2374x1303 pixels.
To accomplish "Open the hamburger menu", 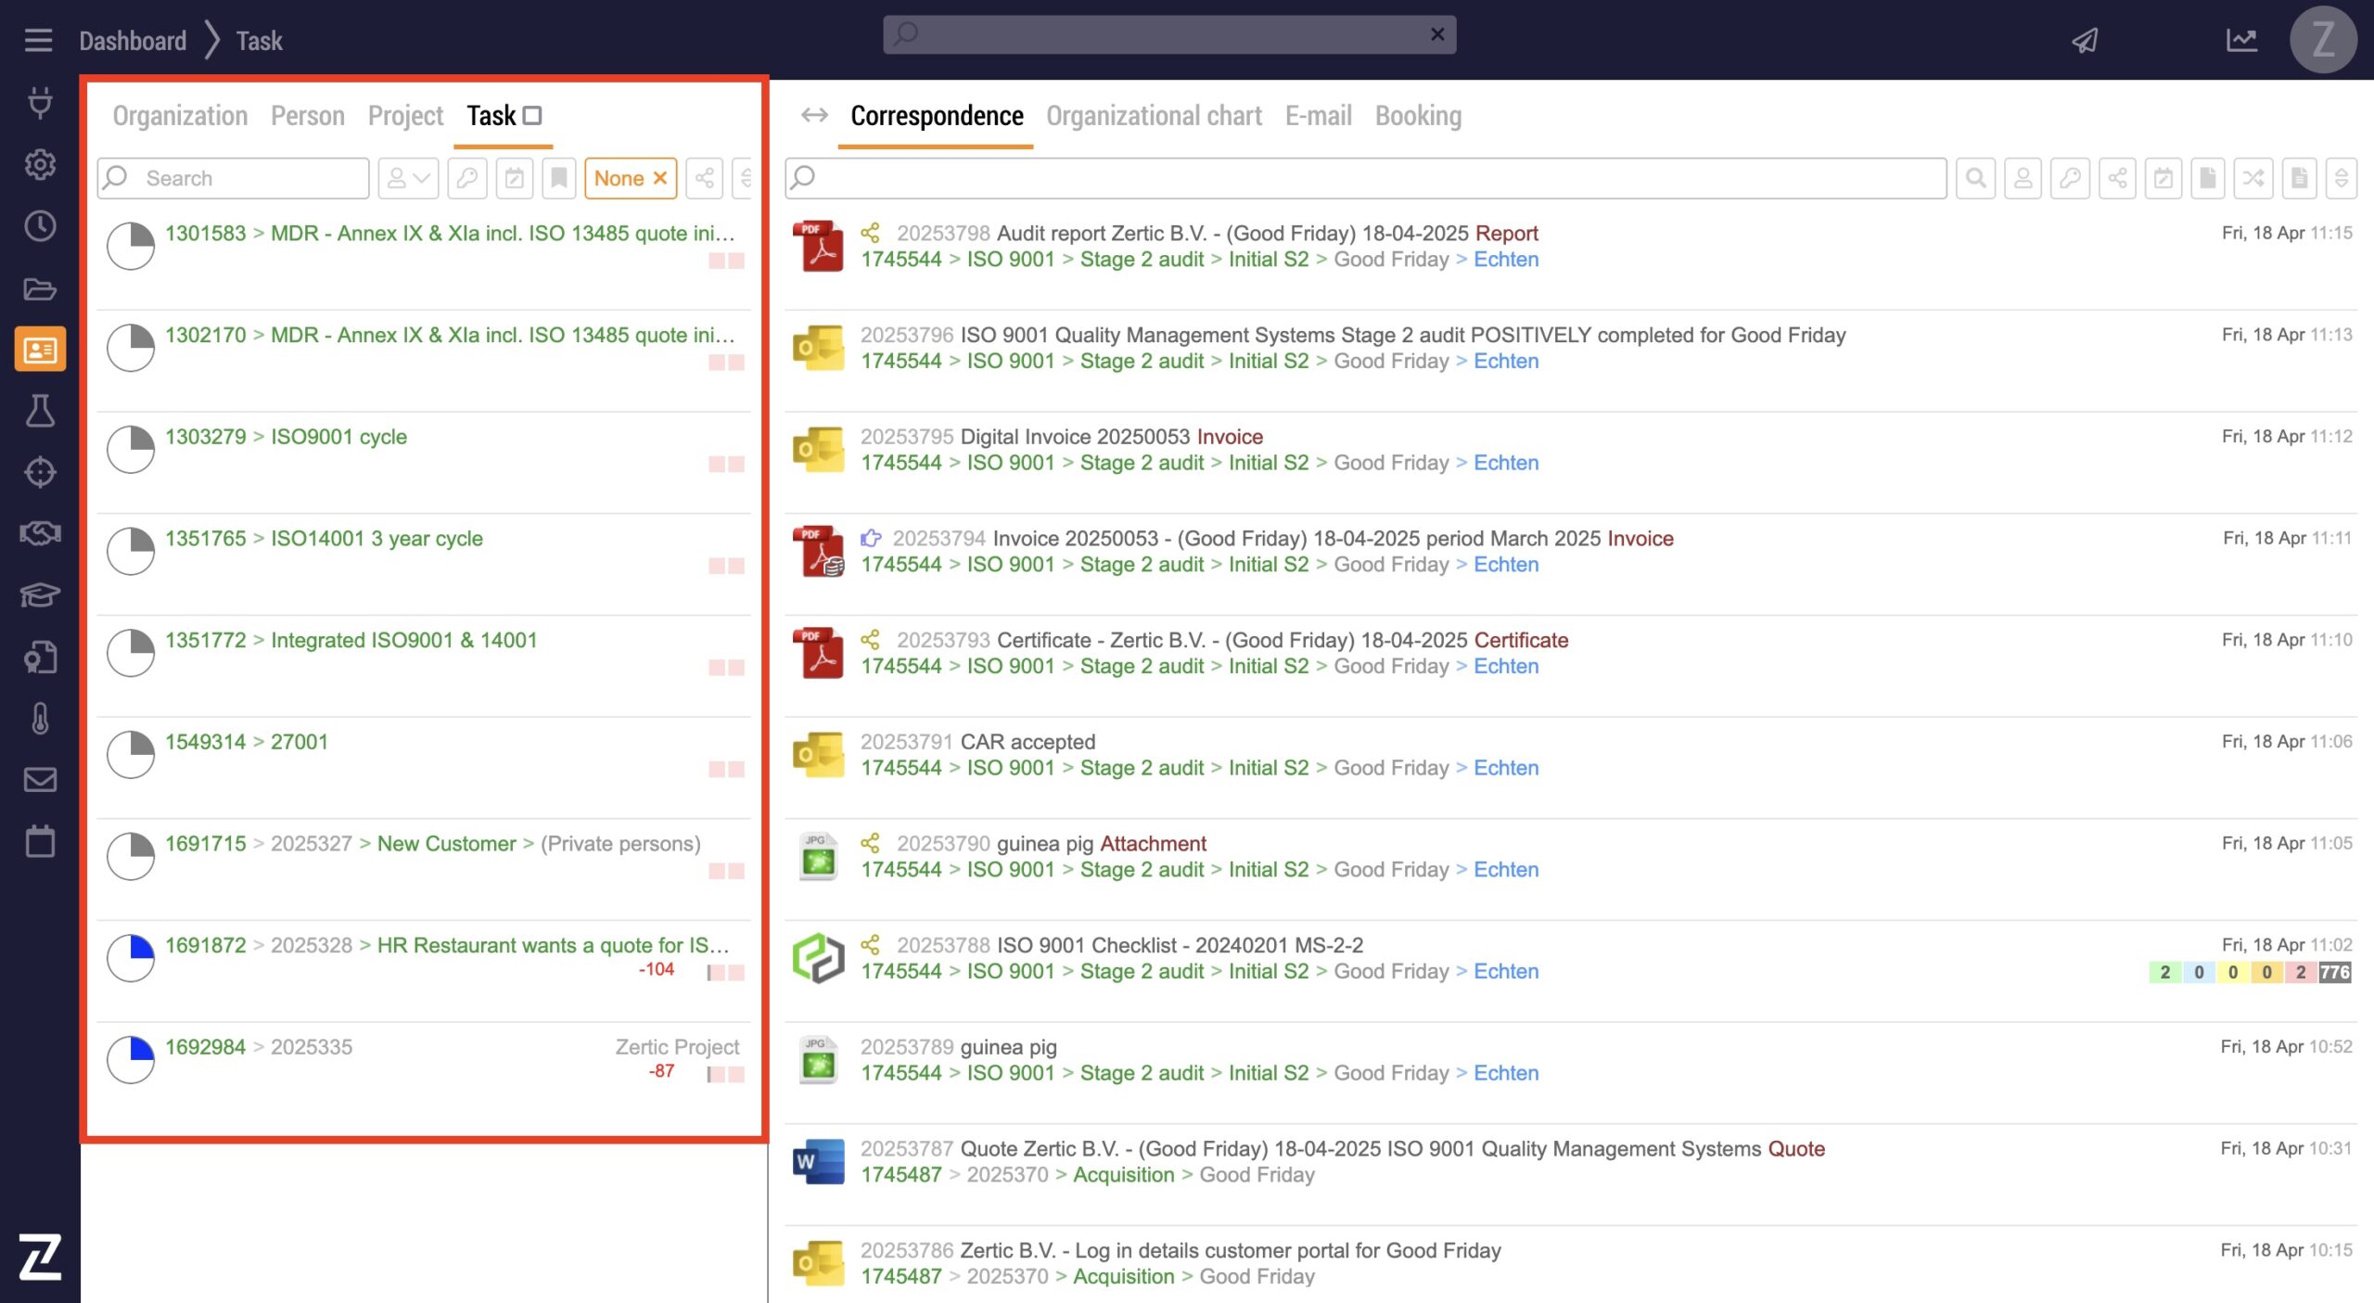I will click(38, 40).
